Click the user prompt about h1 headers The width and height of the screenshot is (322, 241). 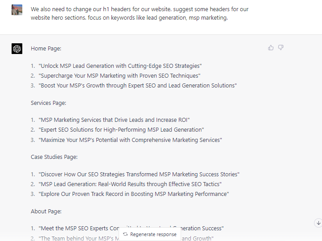(x=140, y=13)
